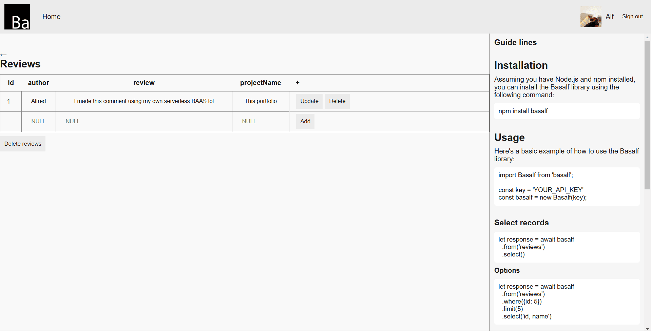This screenshot has width=651, height=331.
Task: Click the Ba logo icon
Action: click(17, 16)
